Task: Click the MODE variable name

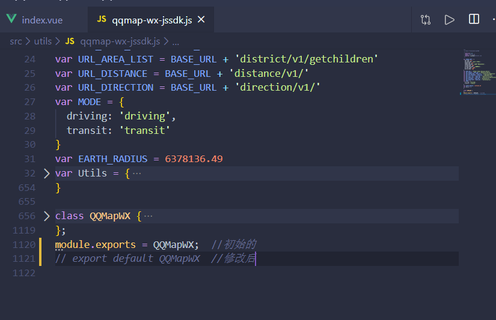Action: (90, 102)
